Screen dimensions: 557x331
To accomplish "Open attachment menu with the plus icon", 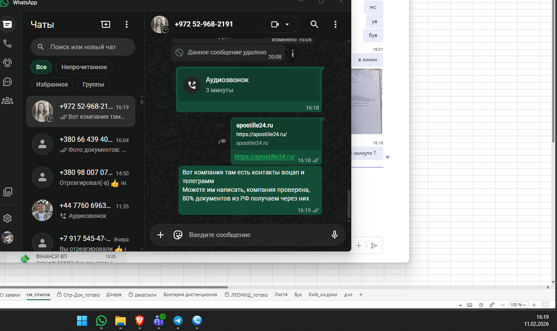I will (161, 235).
